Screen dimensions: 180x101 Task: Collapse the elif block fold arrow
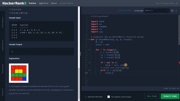click(x=89, y=70)
